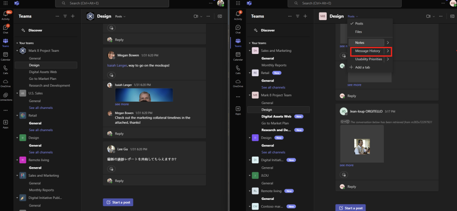Open Go to Market Plan channel in left window
This screenshot has height=211, width=457.
[x=42, y=79]
